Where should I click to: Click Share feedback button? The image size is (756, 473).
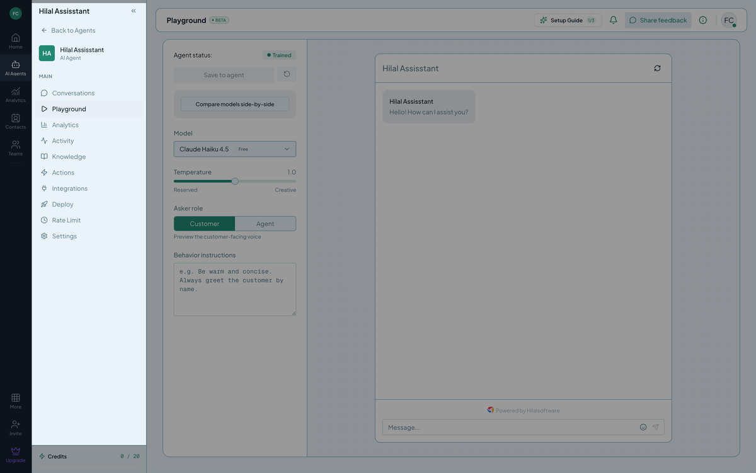[658, 20]
